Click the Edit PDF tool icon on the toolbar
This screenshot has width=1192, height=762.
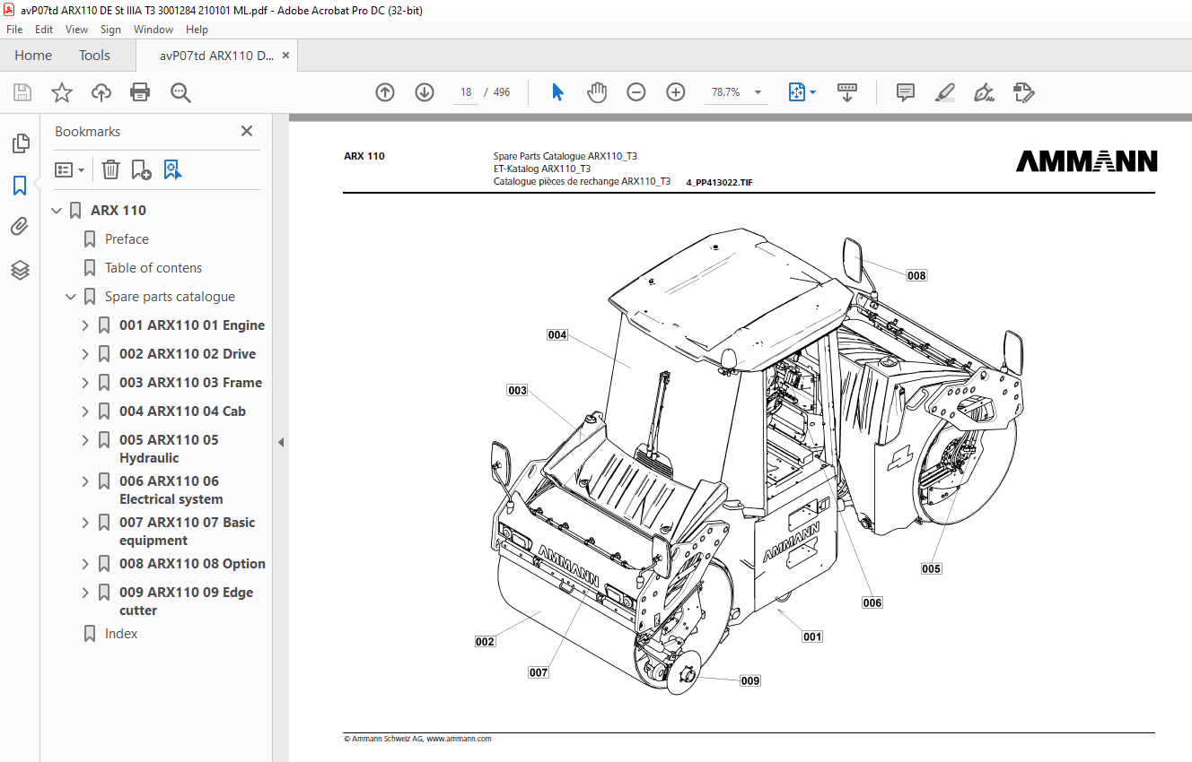coord(1023,92)
